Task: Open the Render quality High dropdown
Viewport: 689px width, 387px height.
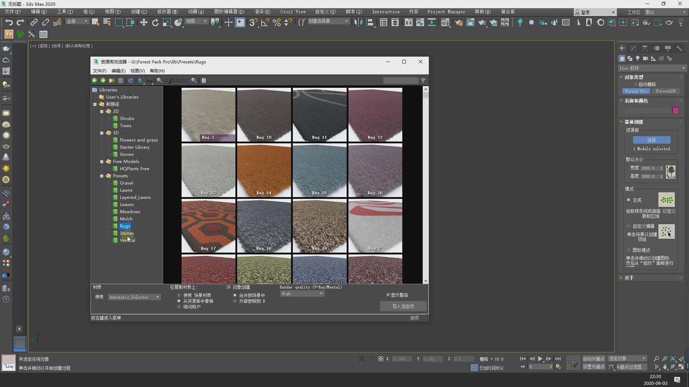Action: click(302, 293)
